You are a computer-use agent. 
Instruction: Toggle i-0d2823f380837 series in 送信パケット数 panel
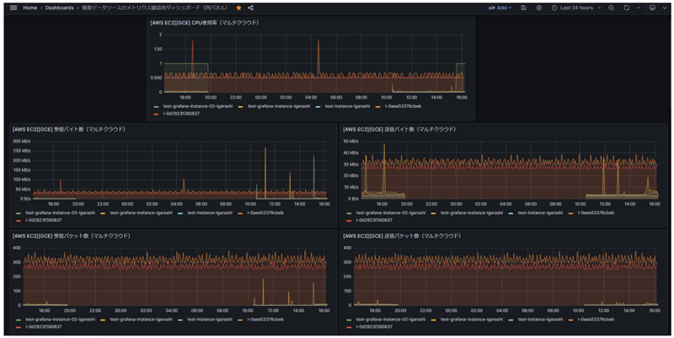coord(374,327)
